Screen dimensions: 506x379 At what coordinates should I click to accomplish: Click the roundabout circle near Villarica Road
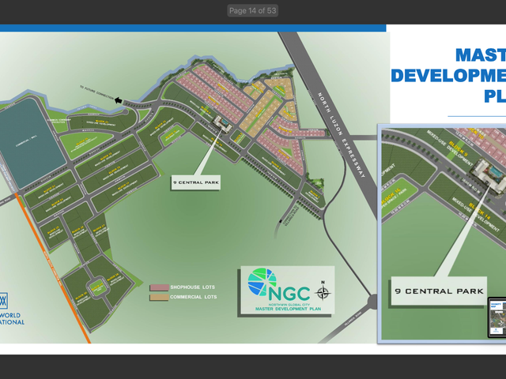372,302
